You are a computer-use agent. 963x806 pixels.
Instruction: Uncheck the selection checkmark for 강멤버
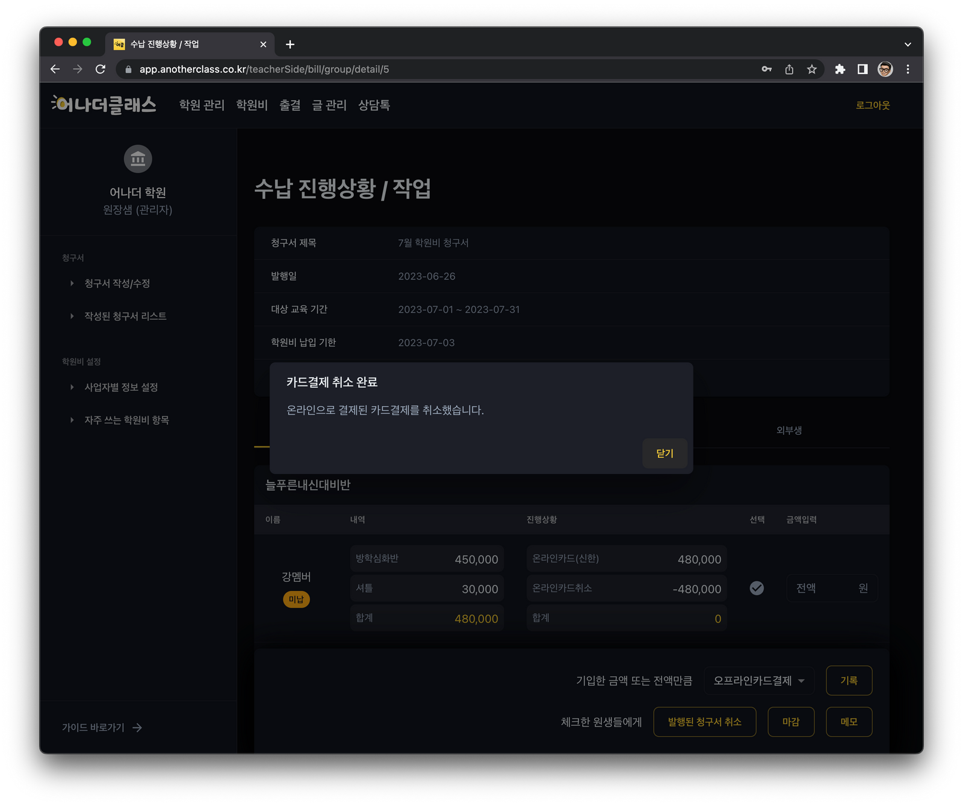coord(757,588)
